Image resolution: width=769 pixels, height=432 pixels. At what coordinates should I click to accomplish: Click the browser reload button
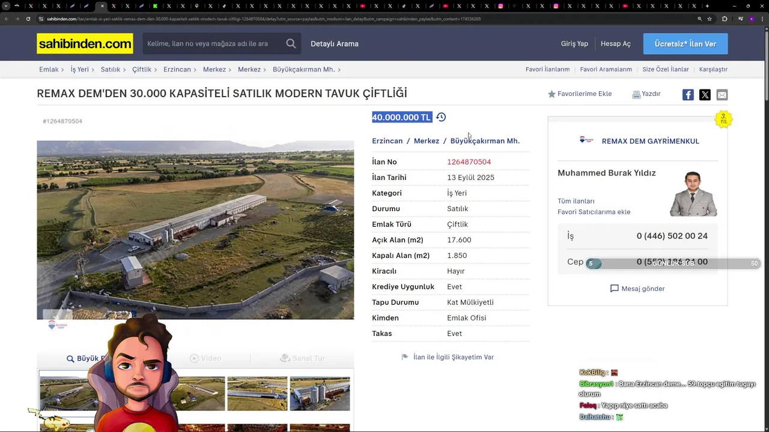[x=28, y=19]
